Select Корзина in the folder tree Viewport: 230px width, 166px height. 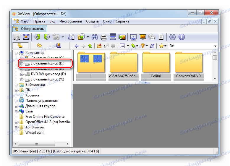[x=32, y=95]
